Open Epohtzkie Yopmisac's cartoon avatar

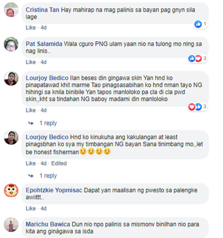11,190
